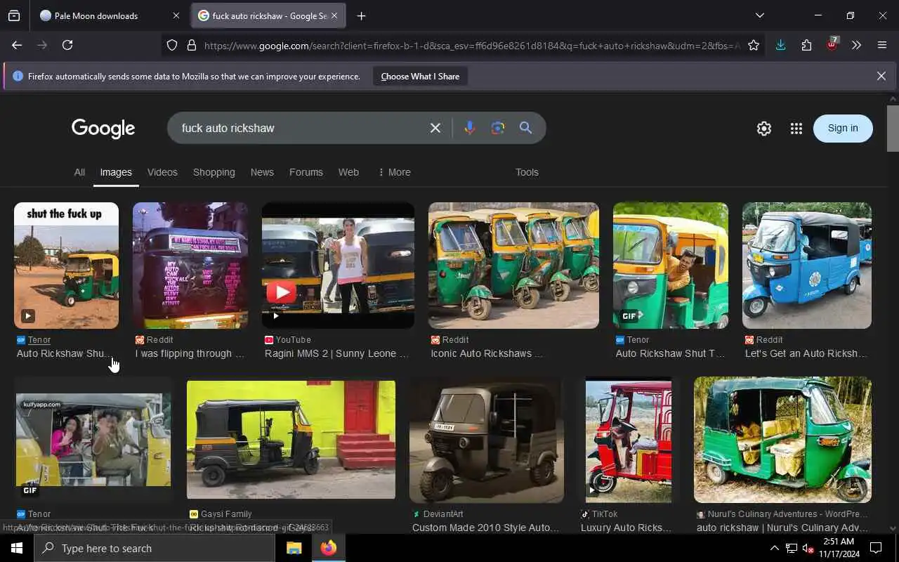The image size is (899, 562).
Task: Open the search Tools options
Action: [527, 172]
